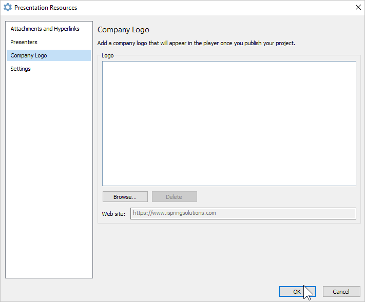Click the empty Logo preview box
Image resolution: width=365 pixels, height=302 pixels.
[x=229, y=124]
